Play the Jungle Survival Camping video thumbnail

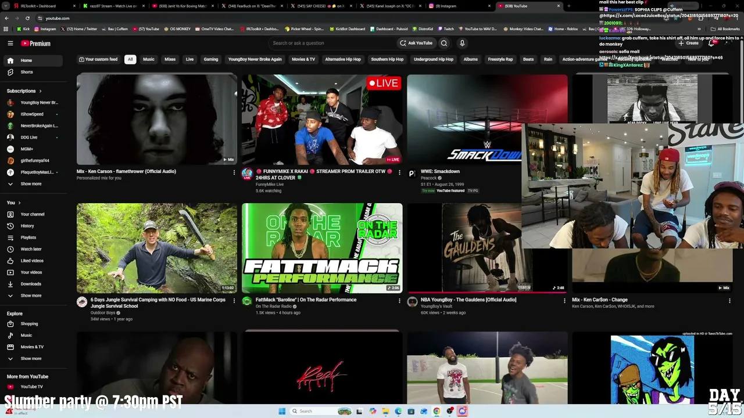(x=157, y=248)
